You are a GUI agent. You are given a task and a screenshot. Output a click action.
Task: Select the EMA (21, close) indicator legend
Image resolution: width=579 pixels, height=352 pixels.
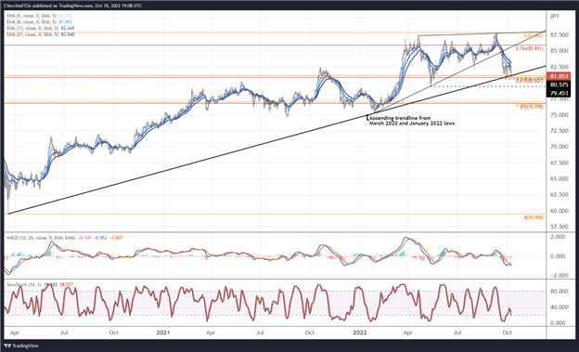pos(41,34)
